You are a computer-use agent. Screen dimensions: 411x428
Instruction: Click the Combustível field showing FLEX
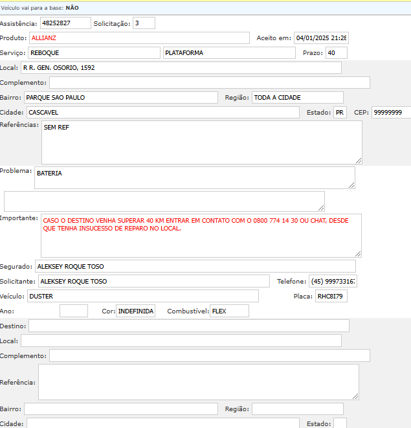[x=229, y=311]
